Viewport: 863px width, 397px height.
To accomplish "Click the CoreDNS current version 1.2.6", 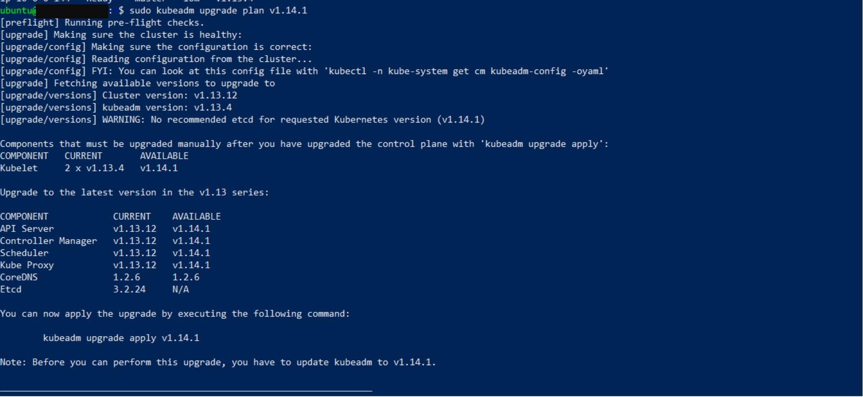I will point(126,277).
